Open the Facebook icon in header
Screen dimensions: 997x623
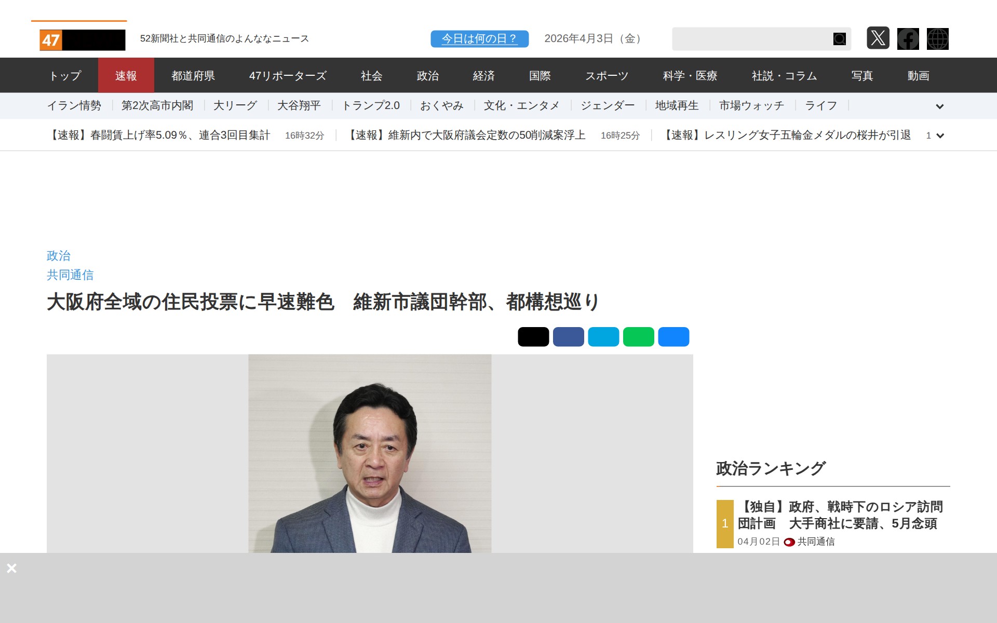[908, 39]
